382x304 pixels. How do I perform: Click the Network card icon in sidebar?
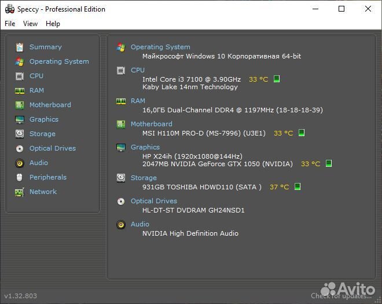(x=20, y=192)
